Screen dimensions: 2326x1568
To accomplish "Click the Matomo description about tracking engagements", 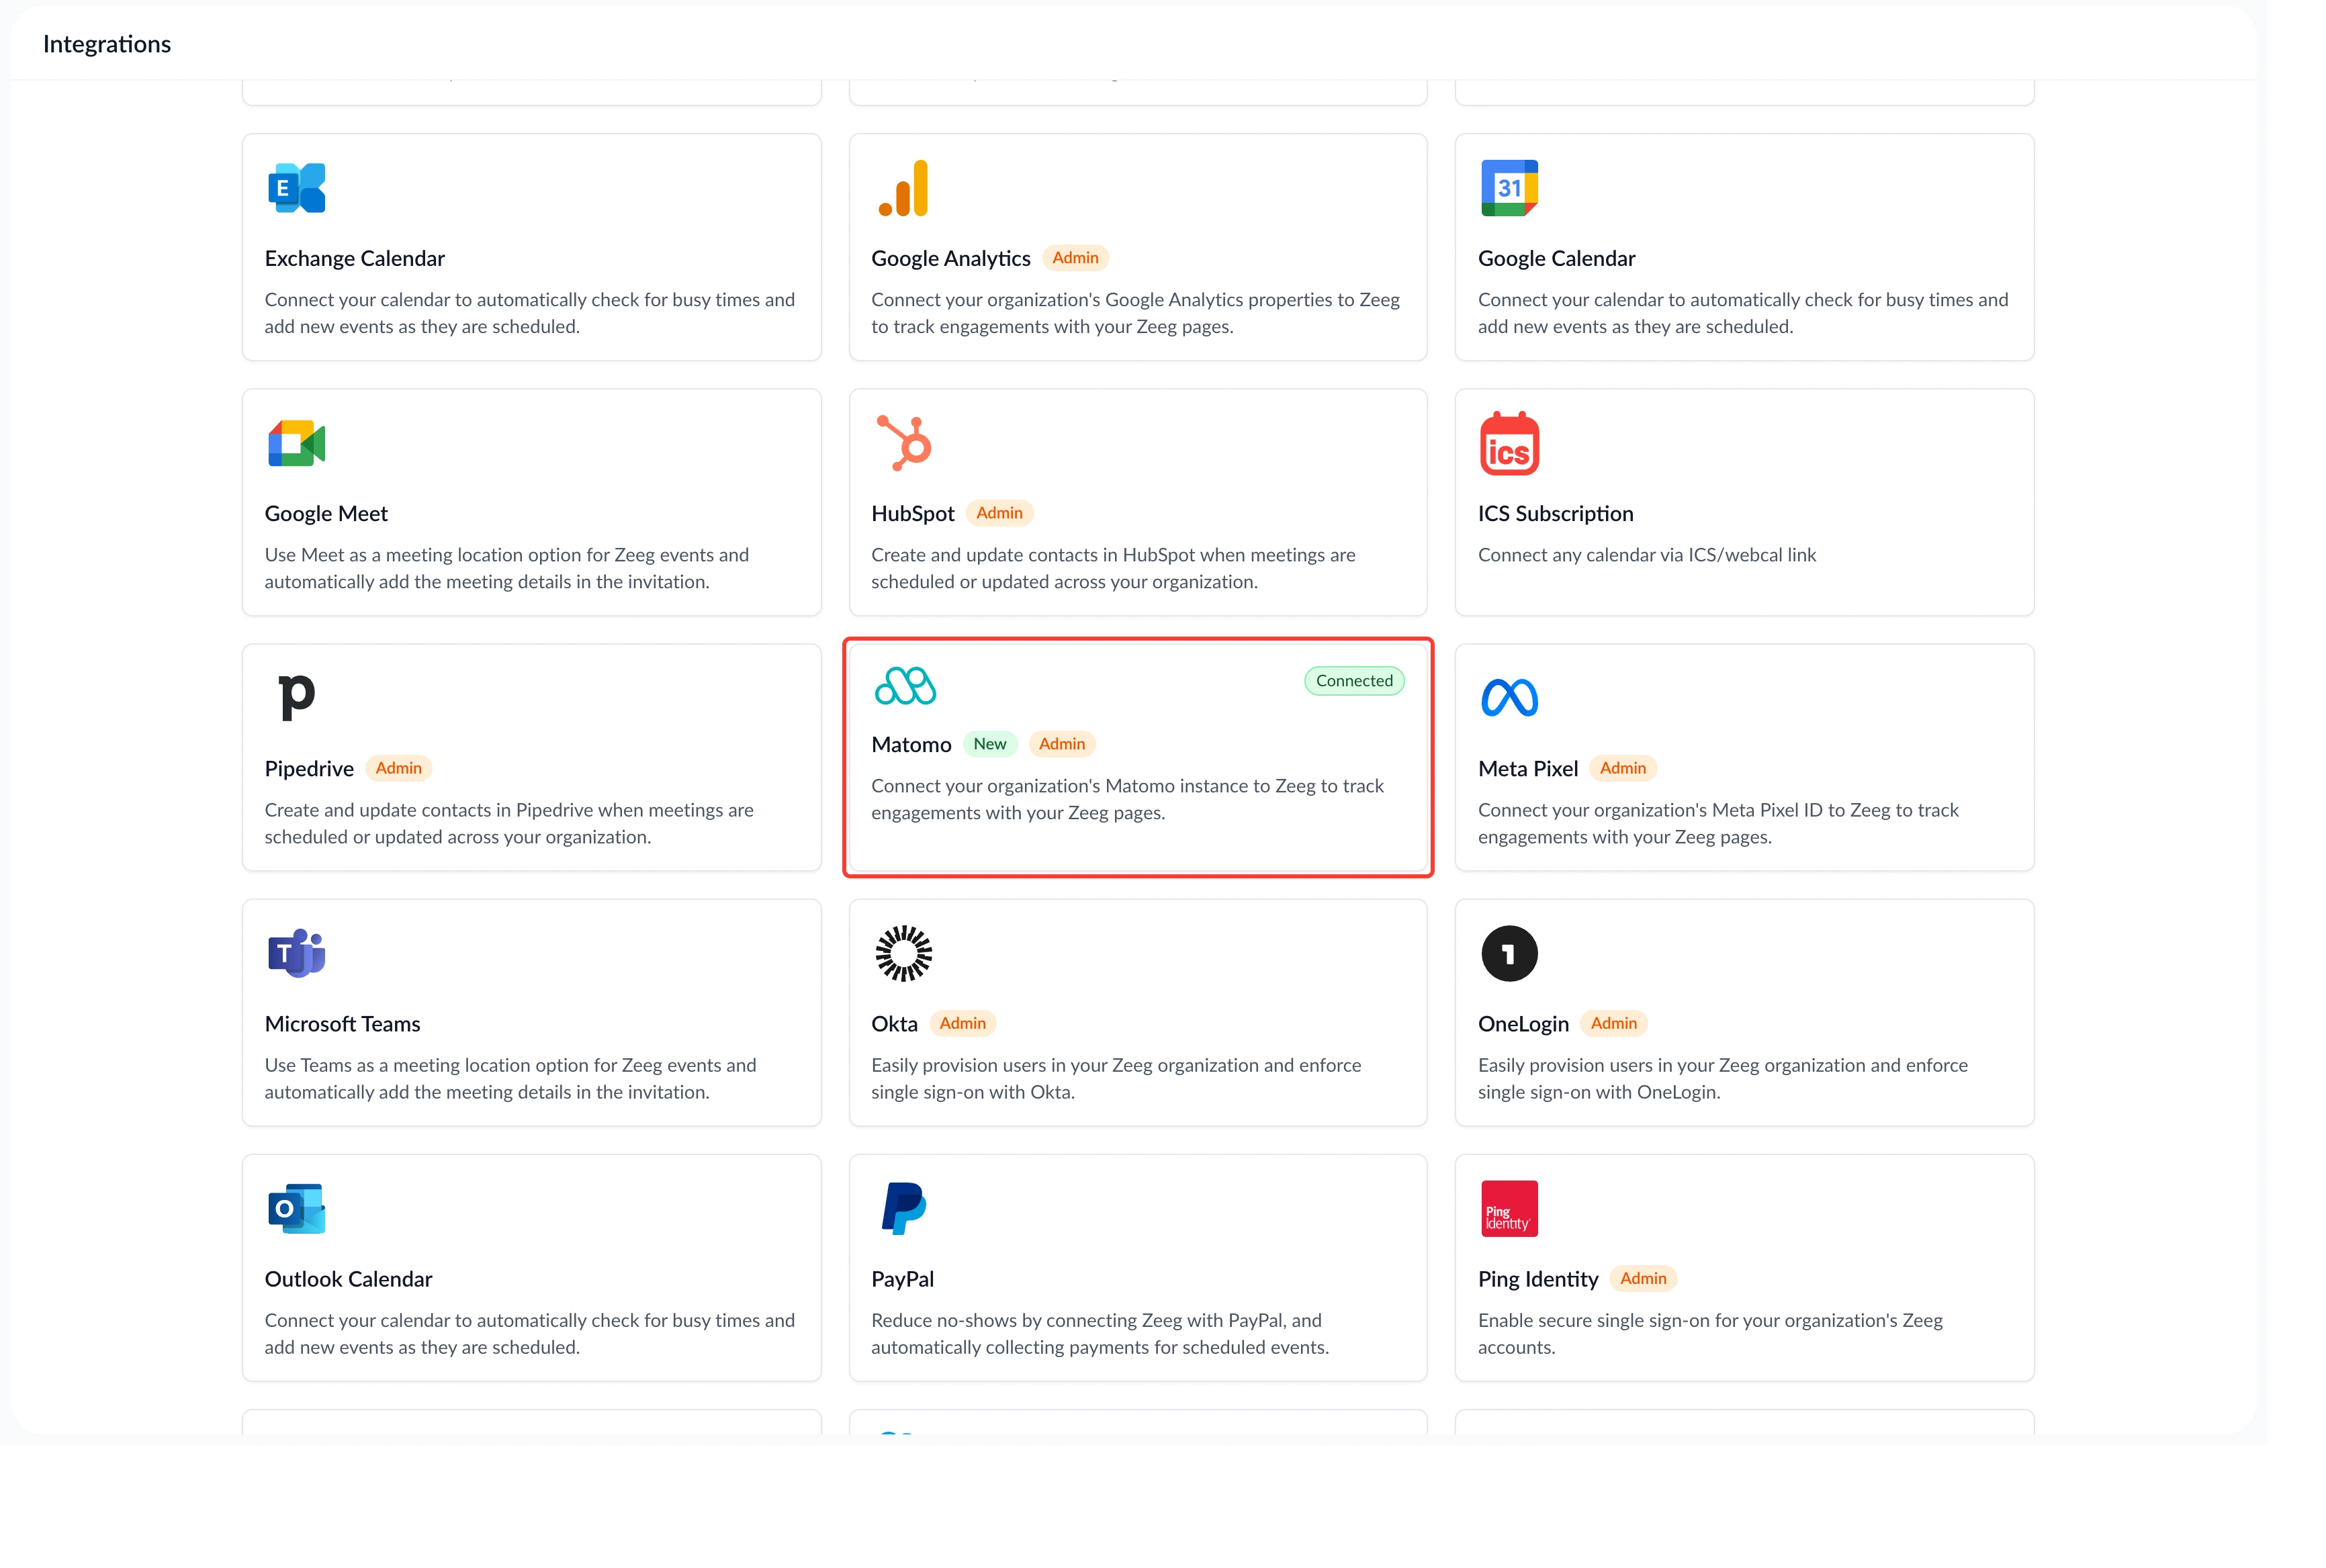I will [x=1127, y=799].
